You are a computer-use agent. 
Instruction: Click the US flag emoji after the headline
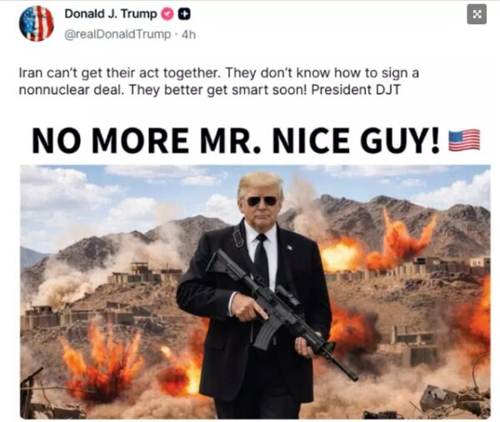pos(464,140)
